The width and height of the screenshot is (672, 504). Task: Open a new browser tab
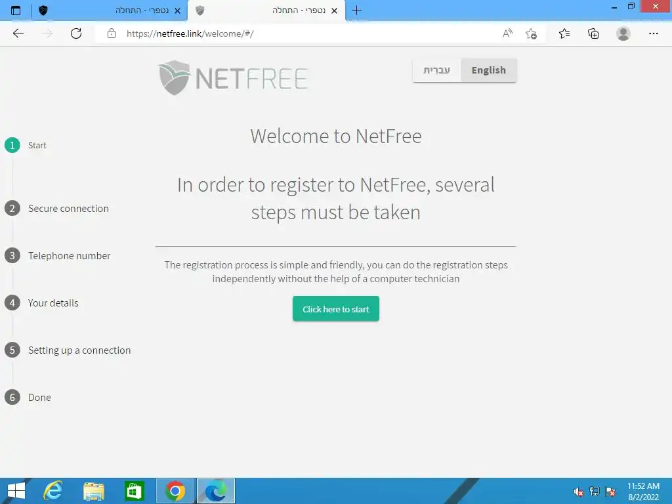click(x=356, y=10)
